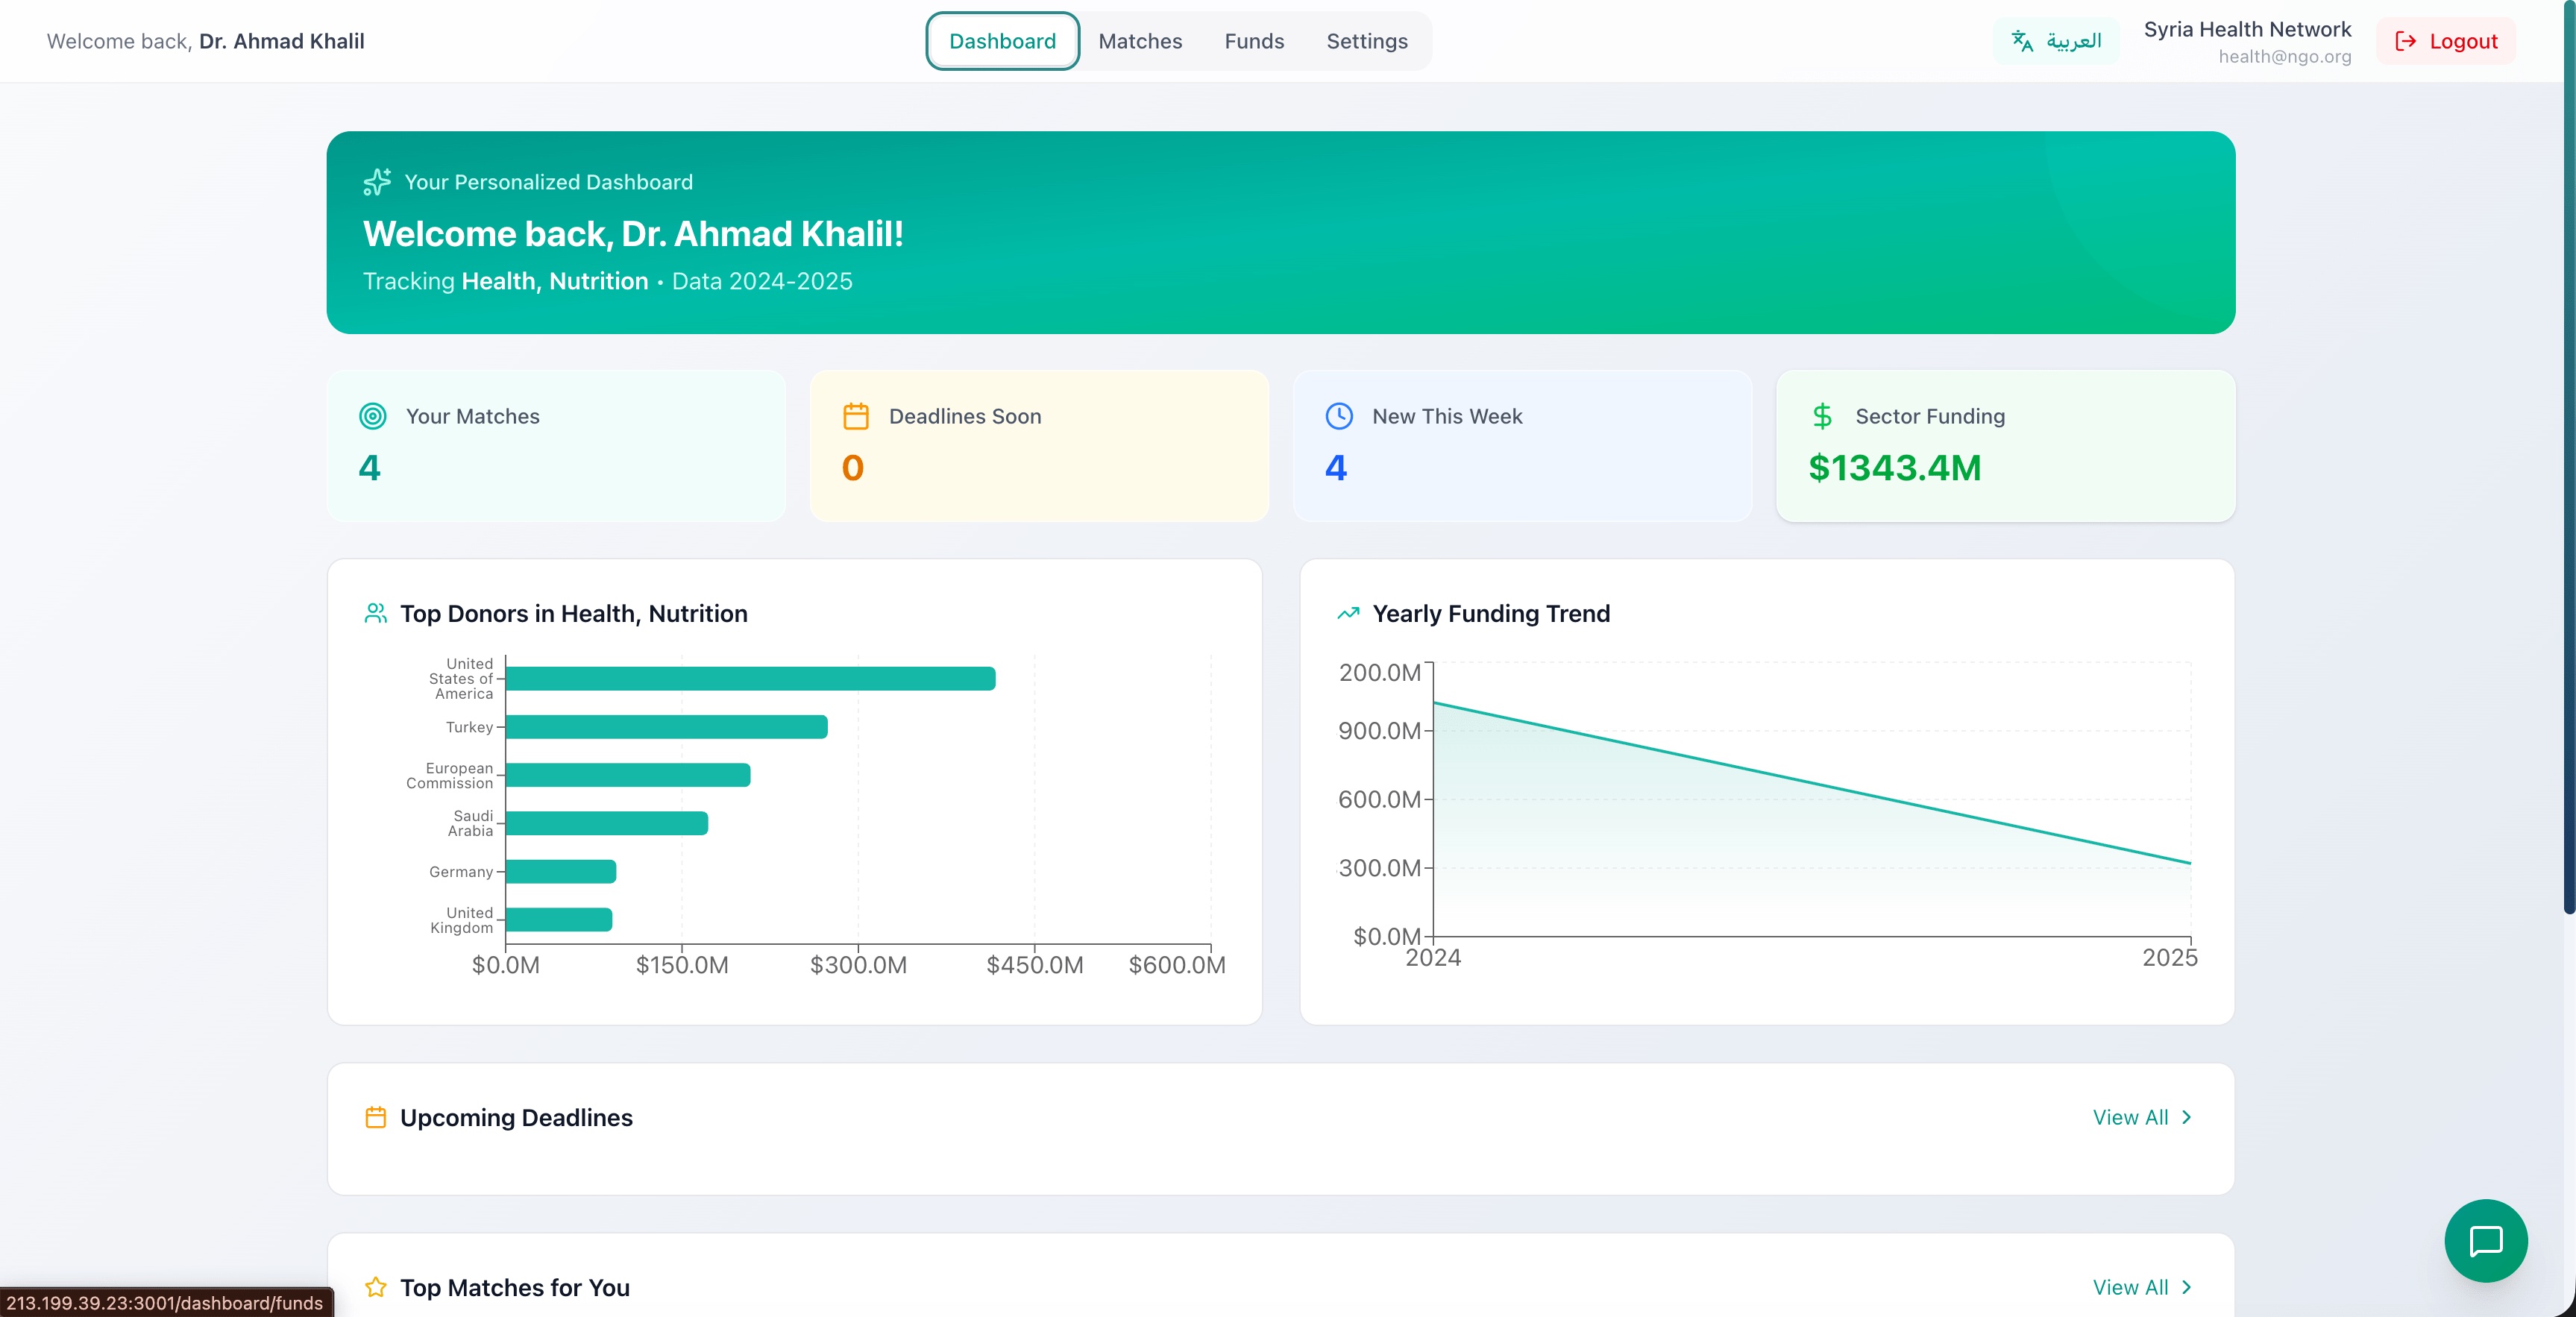Open the Matches tab
This screenshot has height=1317, width=2576.
click(1140, 41)
